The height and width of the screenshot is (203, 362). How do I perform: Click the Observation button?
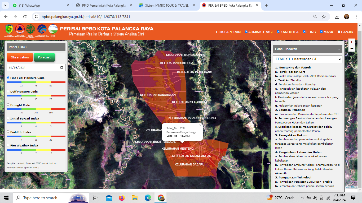click(20, 57)
